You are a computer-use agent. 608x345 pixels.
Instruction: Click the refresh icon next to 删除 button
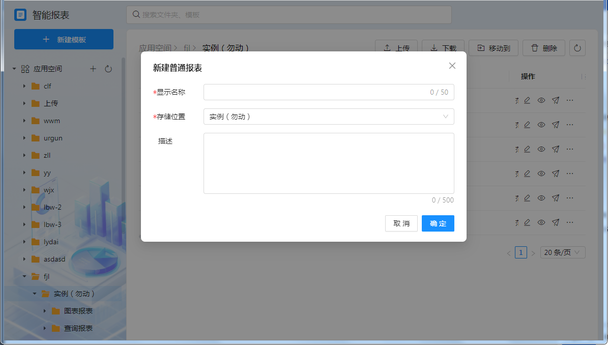click(x=577, y=48)
